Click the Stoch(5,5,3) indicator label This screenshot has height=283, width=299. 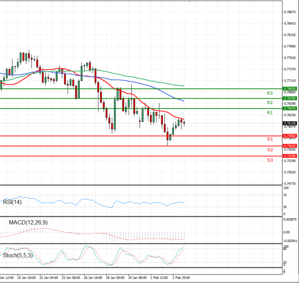[18, 256]
